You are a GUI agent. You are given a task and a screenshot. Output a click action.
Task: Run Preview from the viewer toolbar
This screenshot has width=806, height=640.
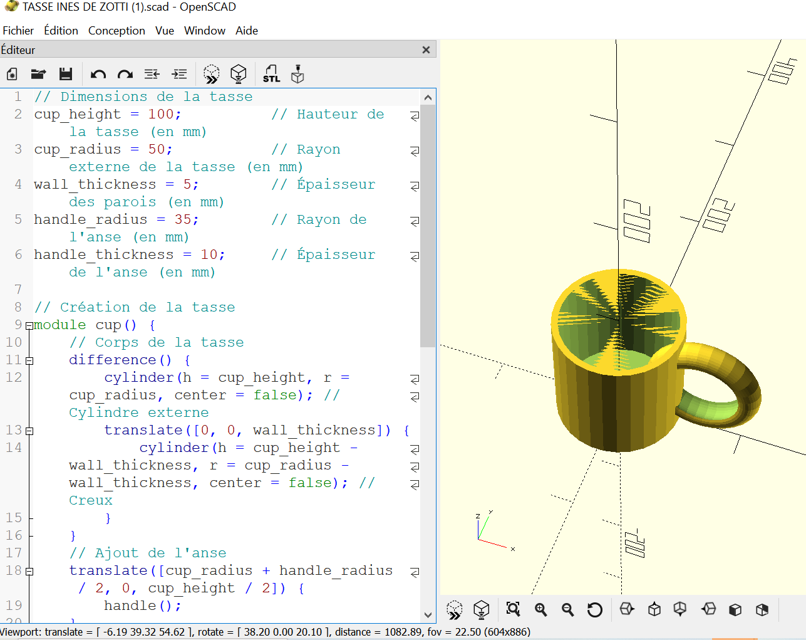pyautogui.click(x=455, y=610)
